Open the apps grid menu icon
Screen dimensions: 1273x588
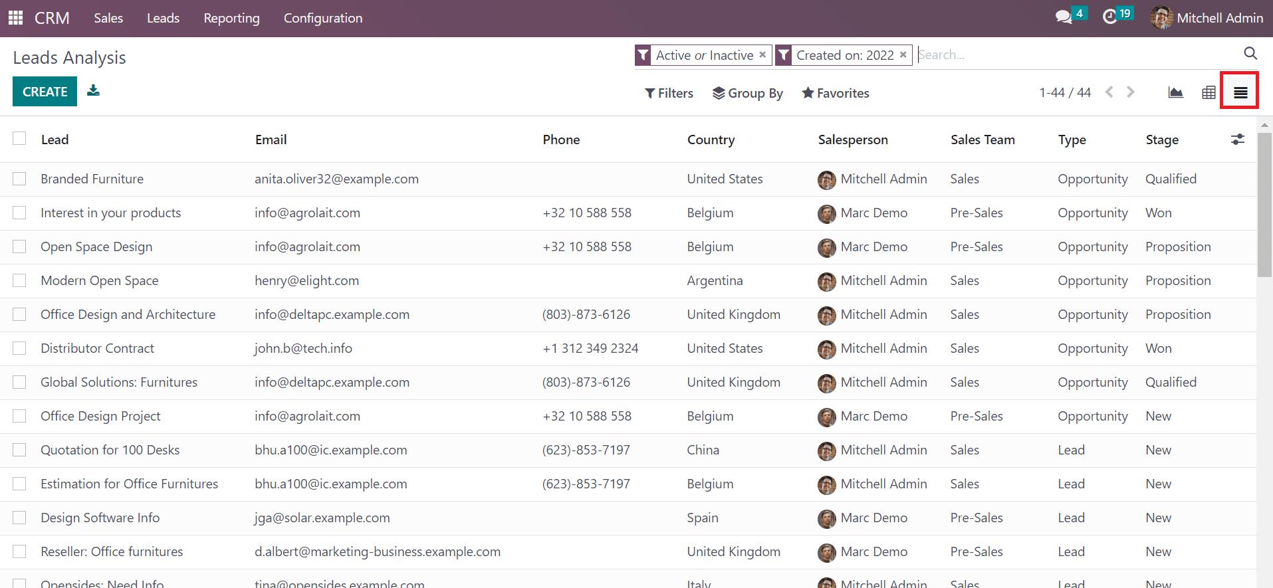15,18
